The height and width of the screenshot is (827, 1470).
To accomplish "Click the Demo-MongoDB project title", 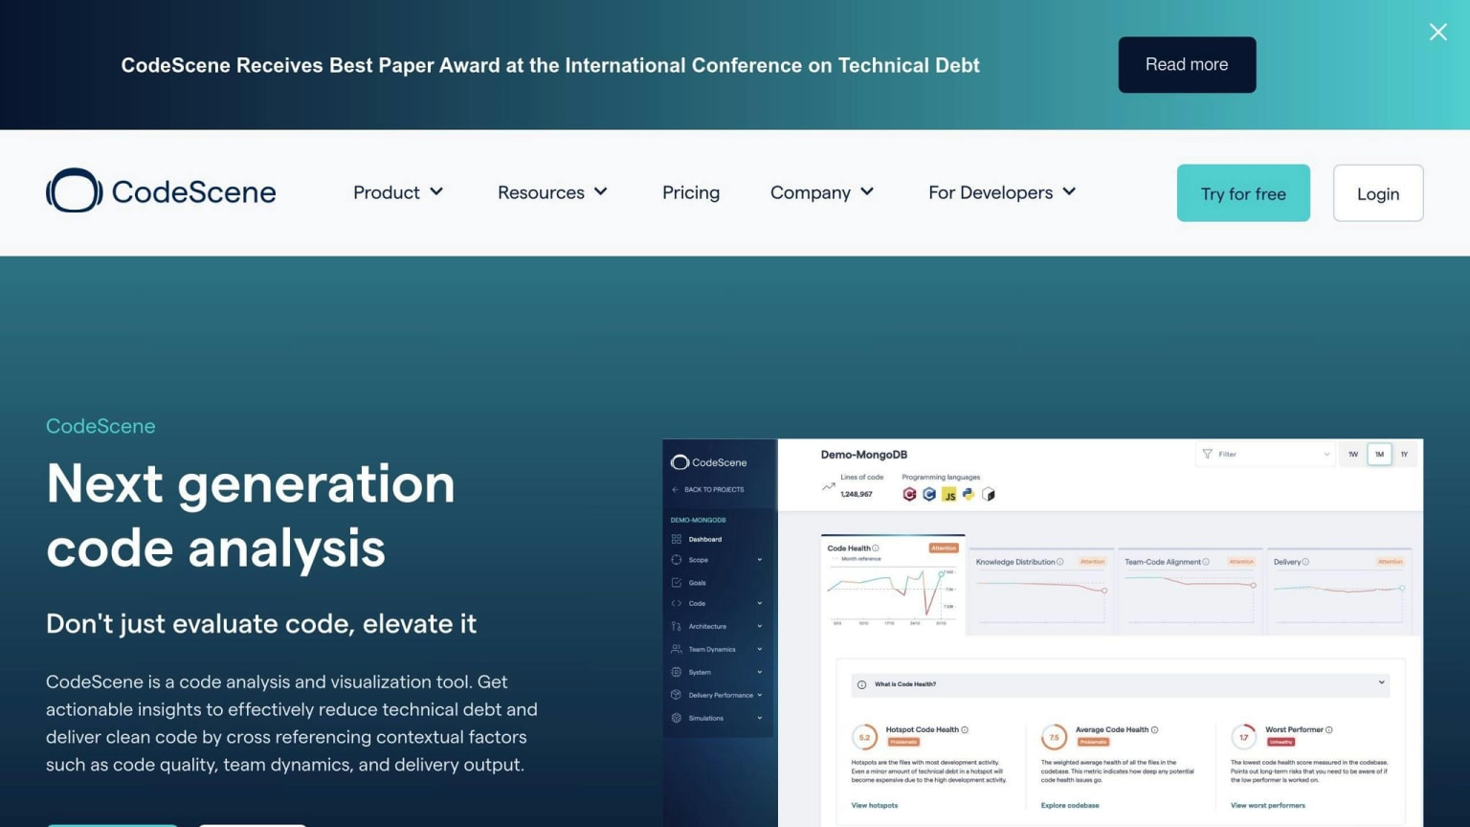I will [864, 455].
